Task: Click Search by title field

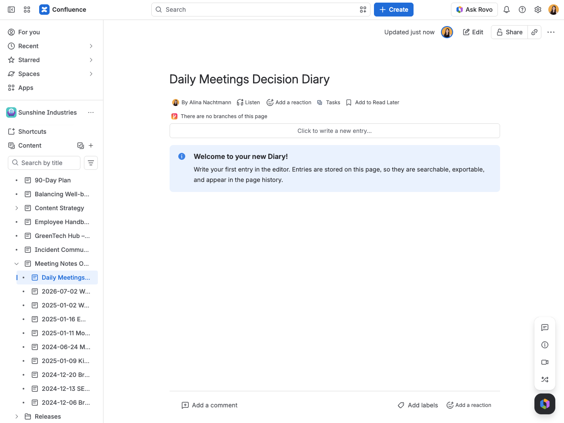Action: [x=44, y=163]
